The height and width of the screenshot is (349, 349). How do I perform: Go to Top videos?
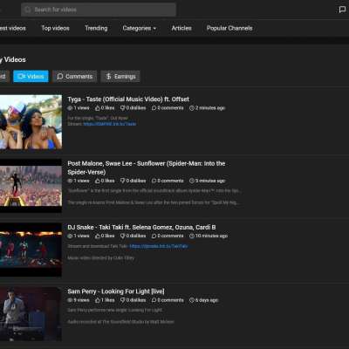pos(55,28)
